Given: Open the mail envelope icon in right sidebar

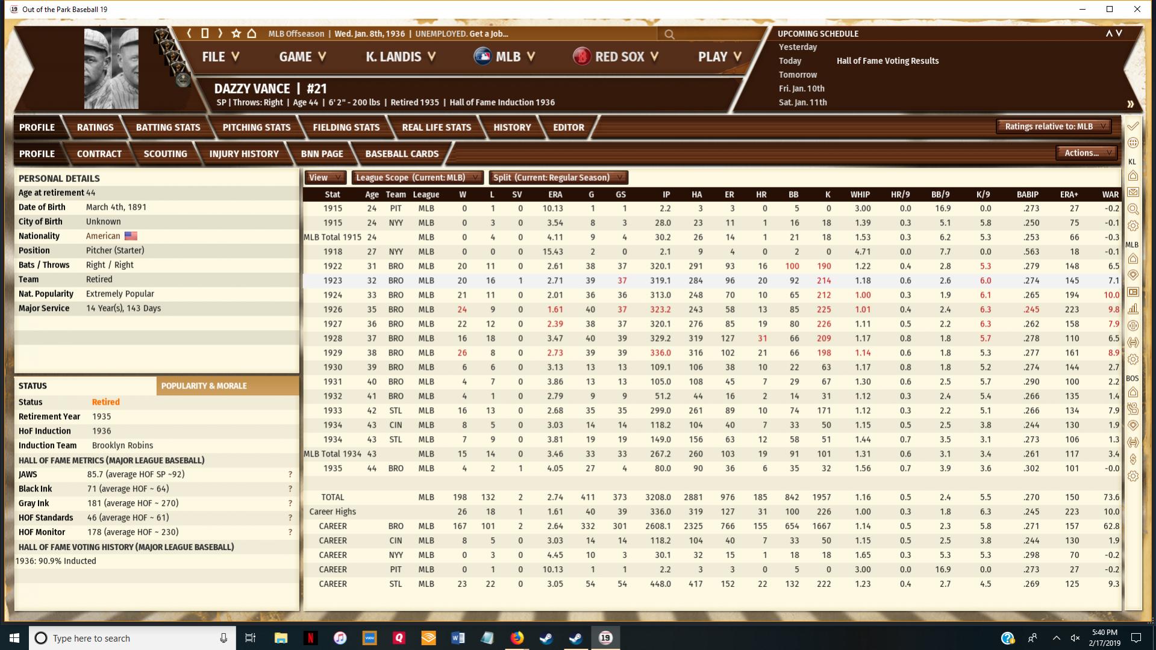Looking at the screenshot, I should click(x=1133, y=192).
